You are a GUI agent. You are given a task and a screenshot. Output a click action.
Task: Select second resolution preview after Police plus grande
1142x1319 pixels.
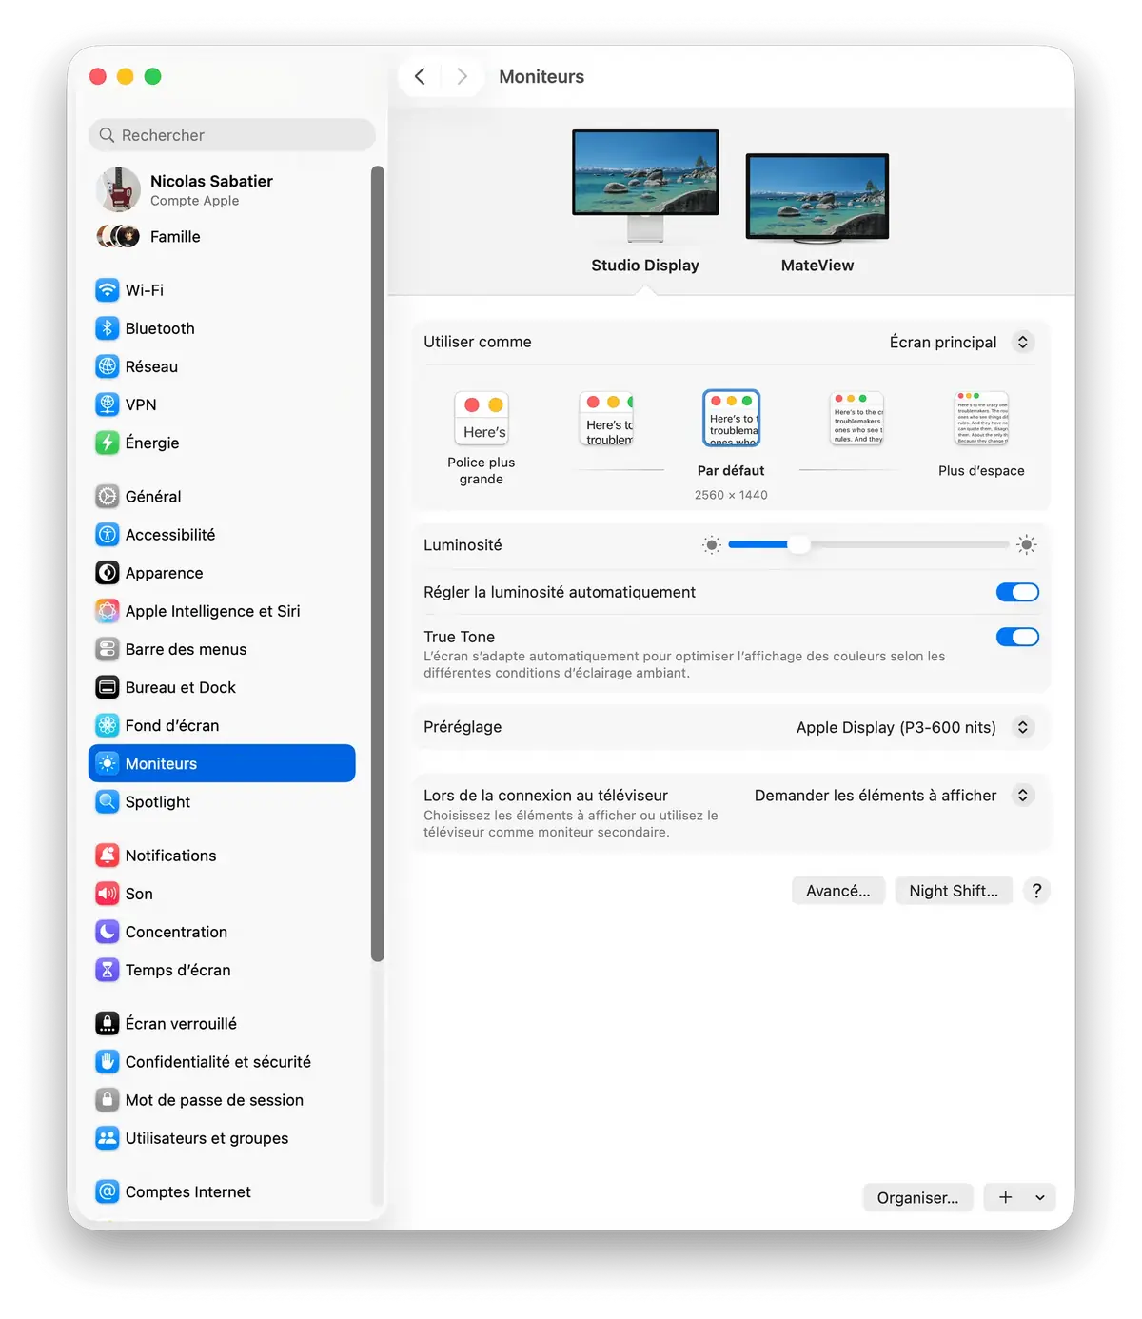607,419
